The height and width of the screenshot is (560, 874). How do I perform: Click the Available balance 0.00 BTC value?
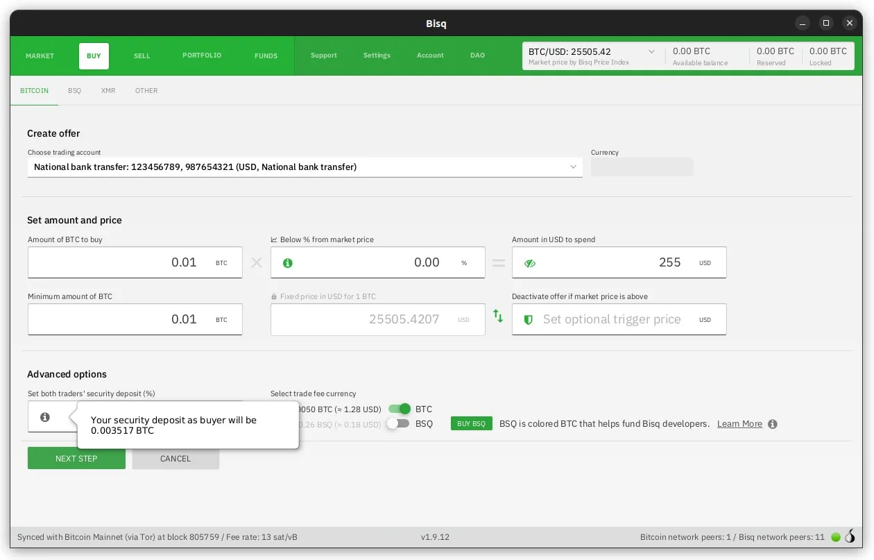tap(692, 51)
